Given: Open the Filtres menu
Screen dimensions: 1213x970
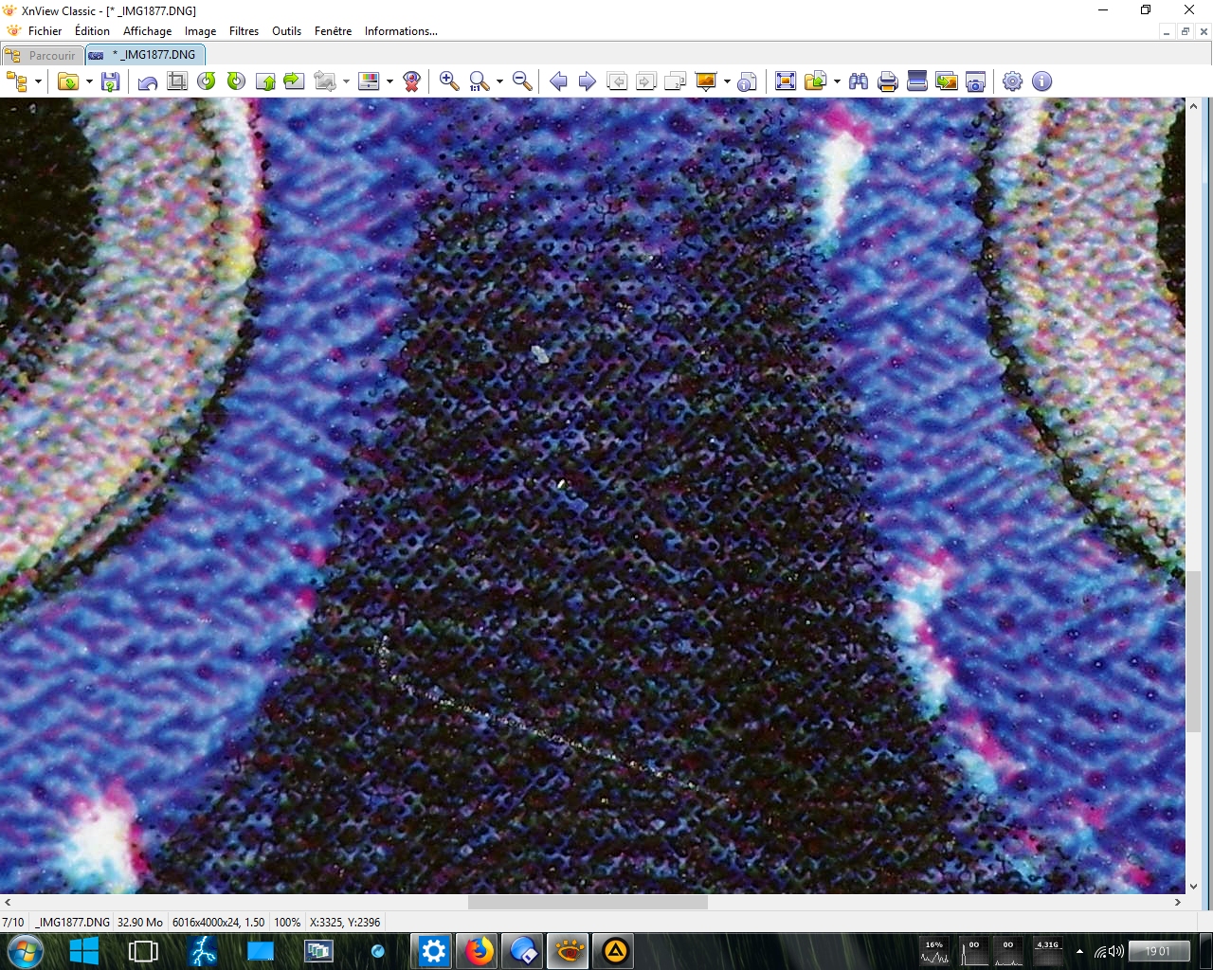Looking at the screenshot, I should click(x=244, y=31).
